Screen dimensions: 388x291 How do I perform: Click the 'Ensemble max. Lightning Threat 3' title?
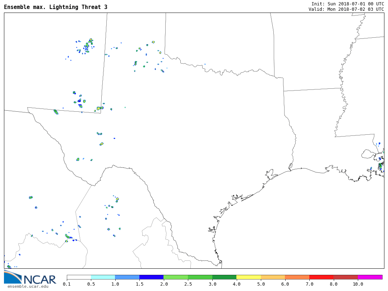(56, 7)
